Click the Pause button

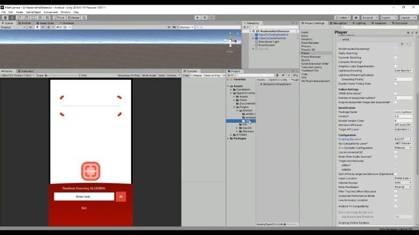pos(205,18)
